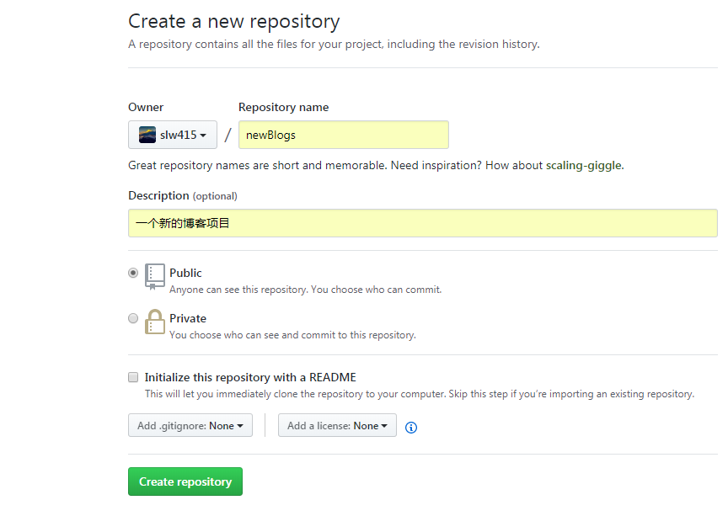The width and height of the screenshot is (728, 516).
Task: Click the README initialization label text
Action: [x=250, y=377]
